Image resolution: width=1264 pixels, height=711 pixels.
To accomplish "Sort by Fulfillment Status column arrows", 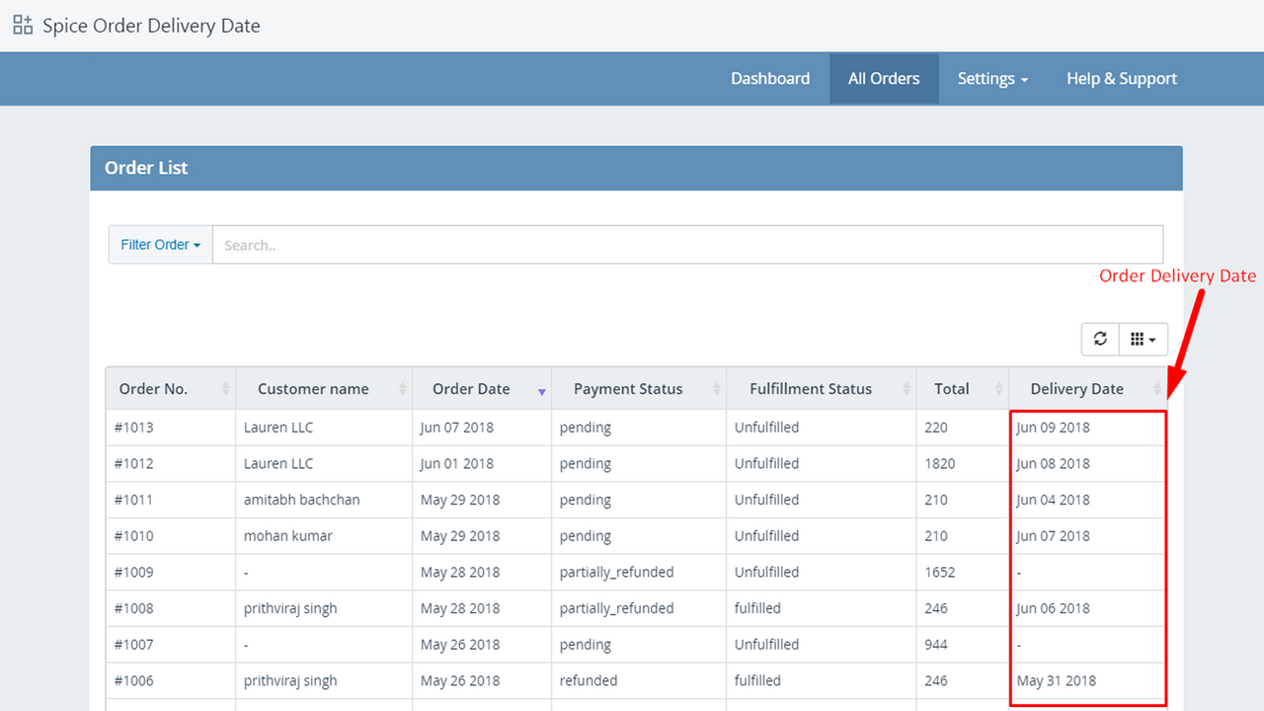I will tap(907, 389).
